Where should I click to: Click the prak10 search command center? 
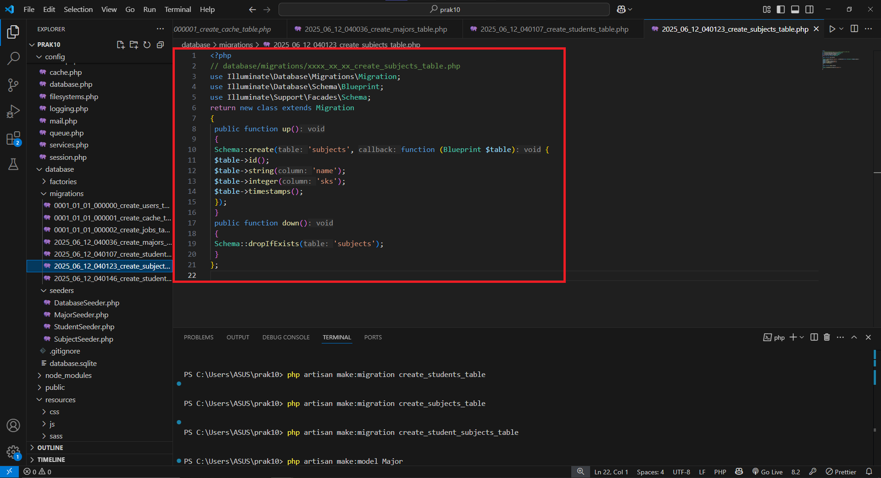coord(445,9)
